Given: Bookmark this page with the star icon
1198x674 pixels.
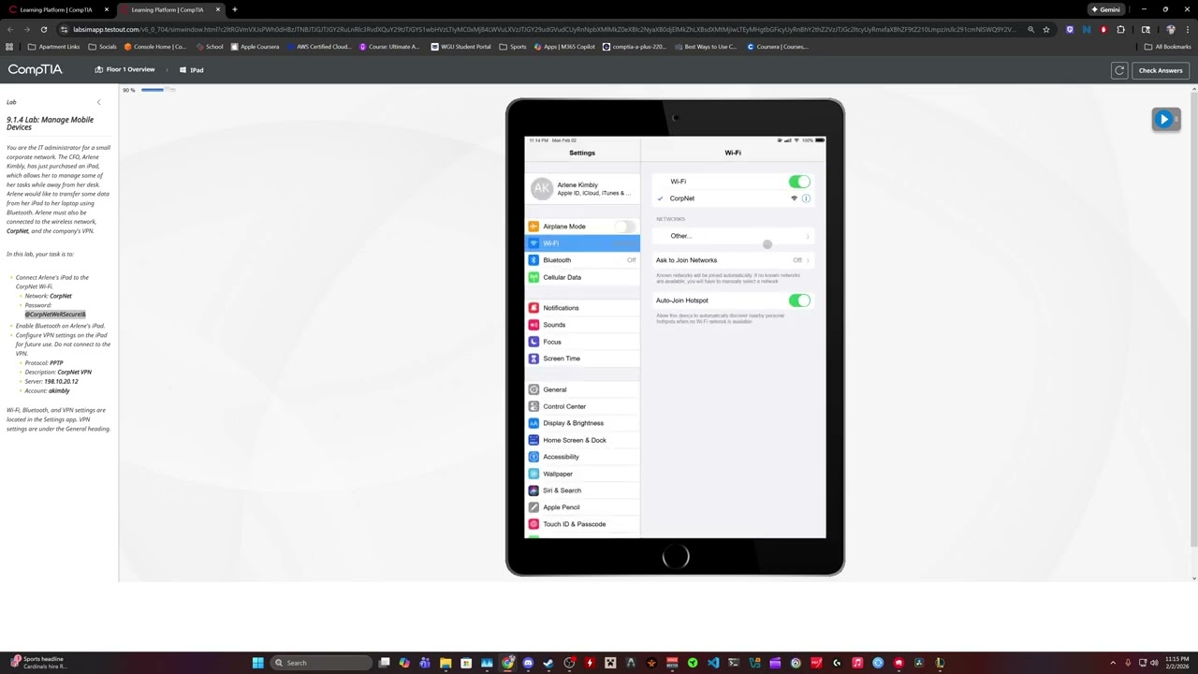Looking at the screenshot, I should coord(1046,29).
